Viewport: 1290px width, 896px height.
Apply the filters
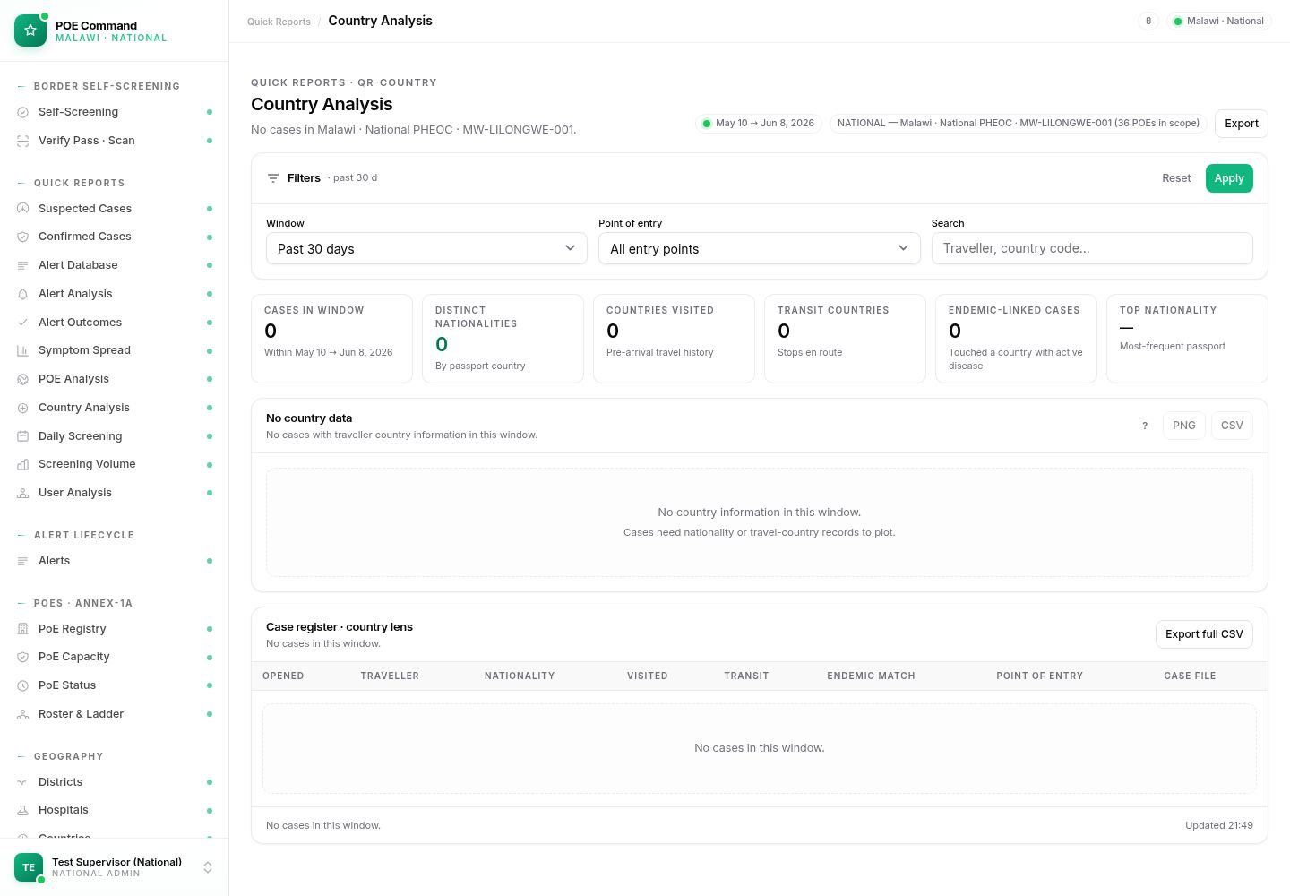(x=1229, y=178)
